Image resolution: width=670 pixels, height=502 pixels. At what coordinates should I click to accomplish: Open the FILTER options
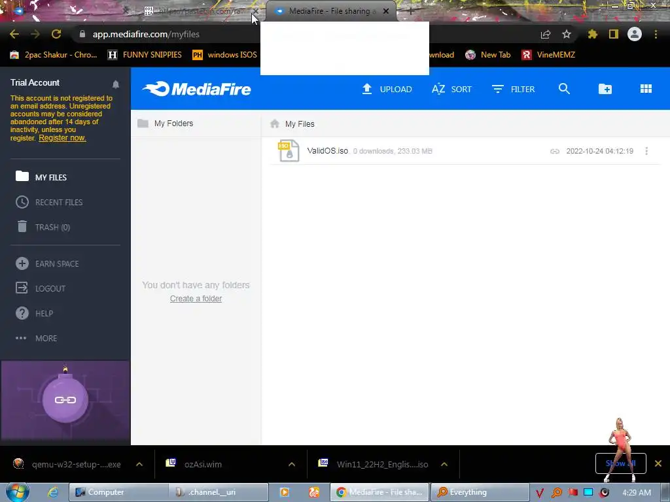513,89
